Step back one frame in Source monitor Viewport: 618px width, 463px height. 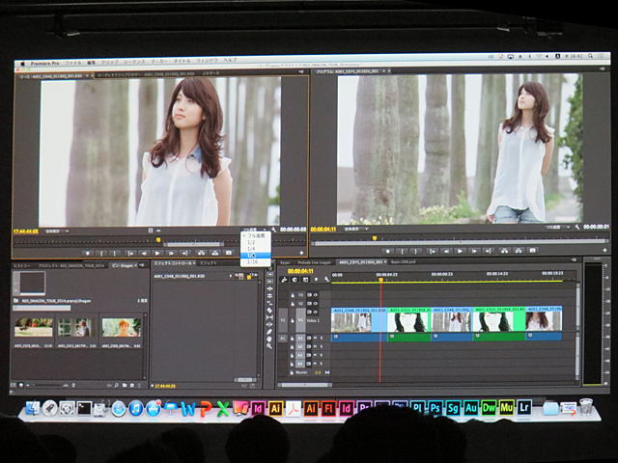[144, 253]
